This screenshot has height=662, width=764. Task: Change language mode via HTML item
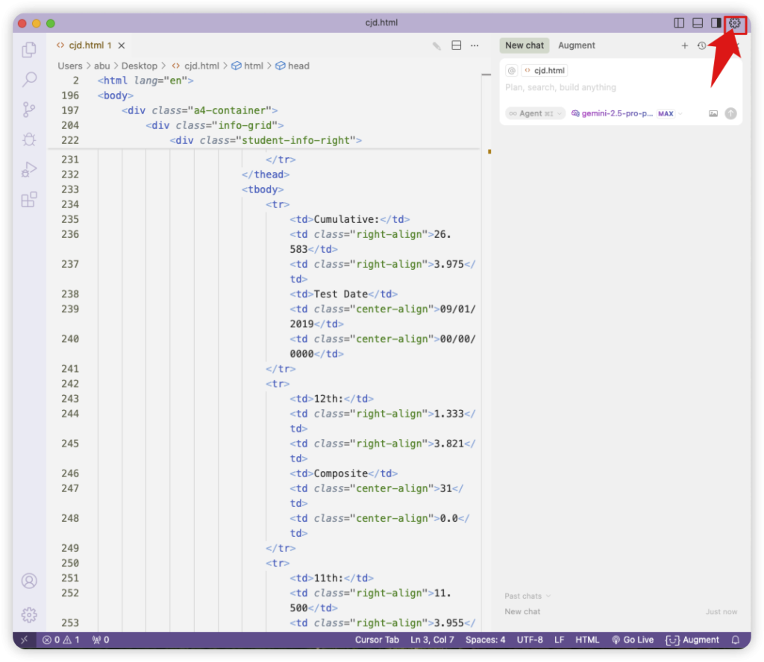587,640
